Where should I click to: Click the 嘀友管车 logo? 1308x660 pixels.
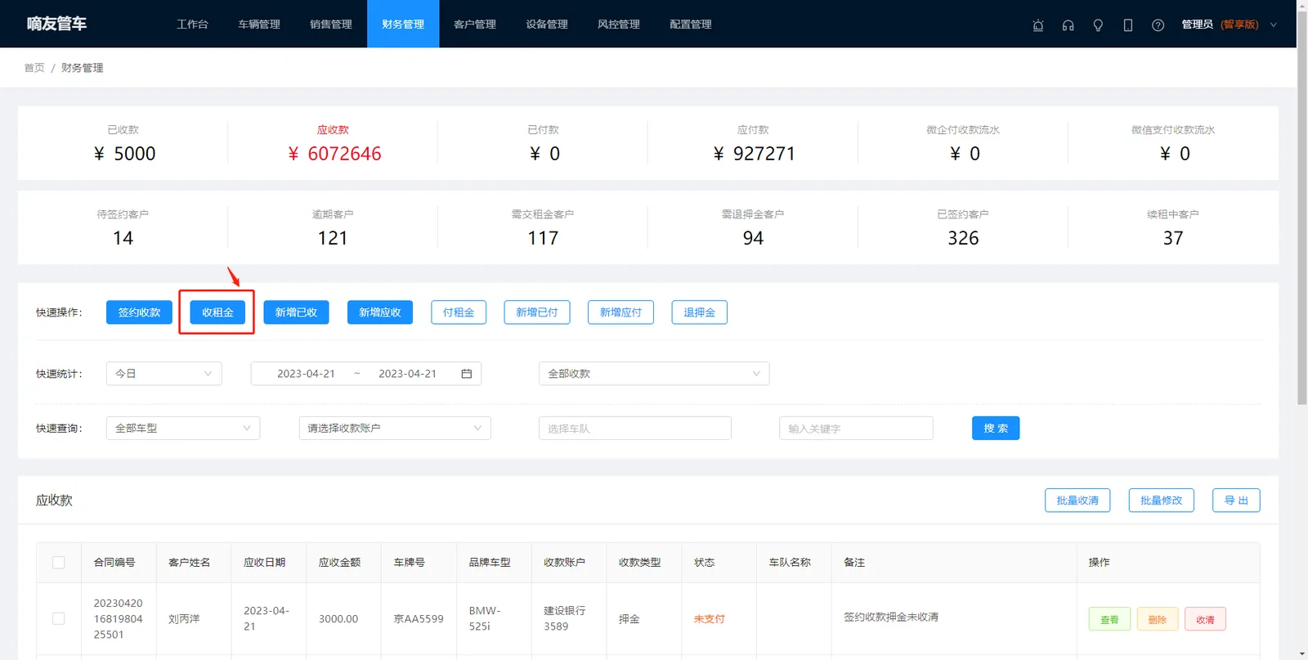56,24
